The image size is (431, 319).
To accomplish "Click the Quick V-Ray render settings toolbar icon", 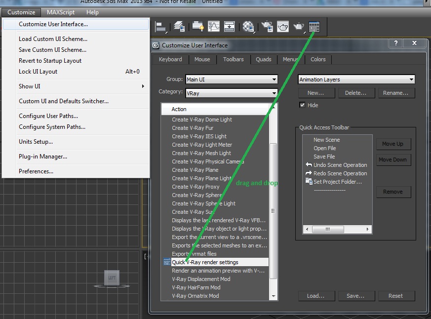I will (314, 27).
